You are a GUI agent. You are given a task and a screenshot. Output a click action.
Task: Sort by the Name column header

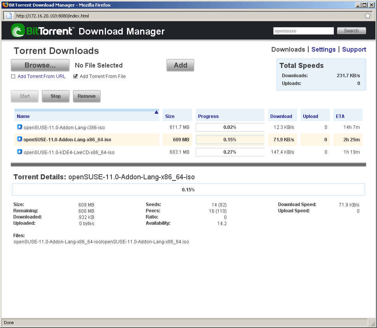click(x=87, y=115)
